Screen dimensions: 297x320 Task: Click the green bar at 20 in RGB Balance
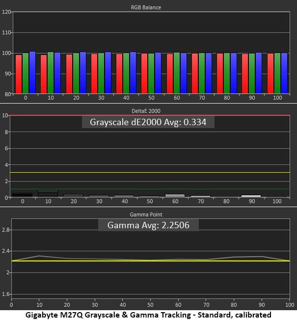click(76, 73)
